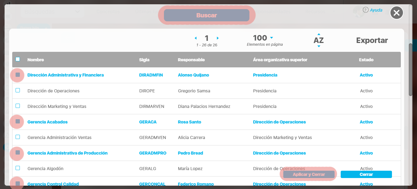This screenshot has height=189, width=417.
Task: Click the Ayuda help question mark icon
Action: [x=365, y=10]
